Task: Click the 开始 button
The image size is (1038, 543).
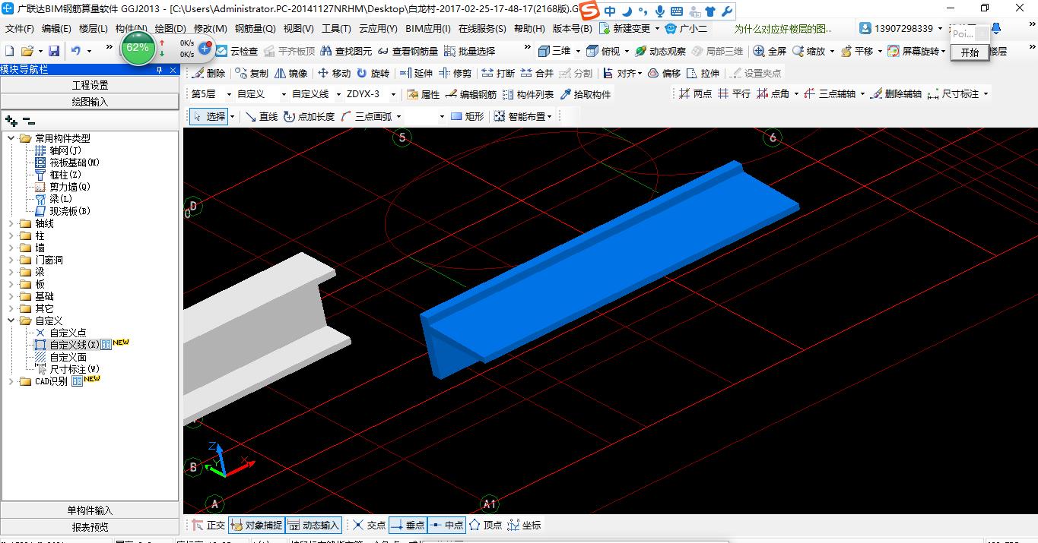Action: point(970,52)
